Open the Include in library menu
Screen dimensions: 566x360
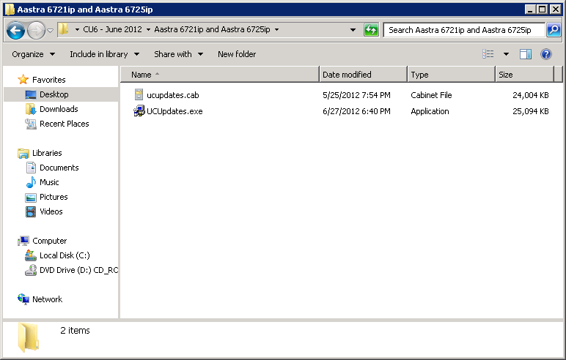tap(104, 54)
